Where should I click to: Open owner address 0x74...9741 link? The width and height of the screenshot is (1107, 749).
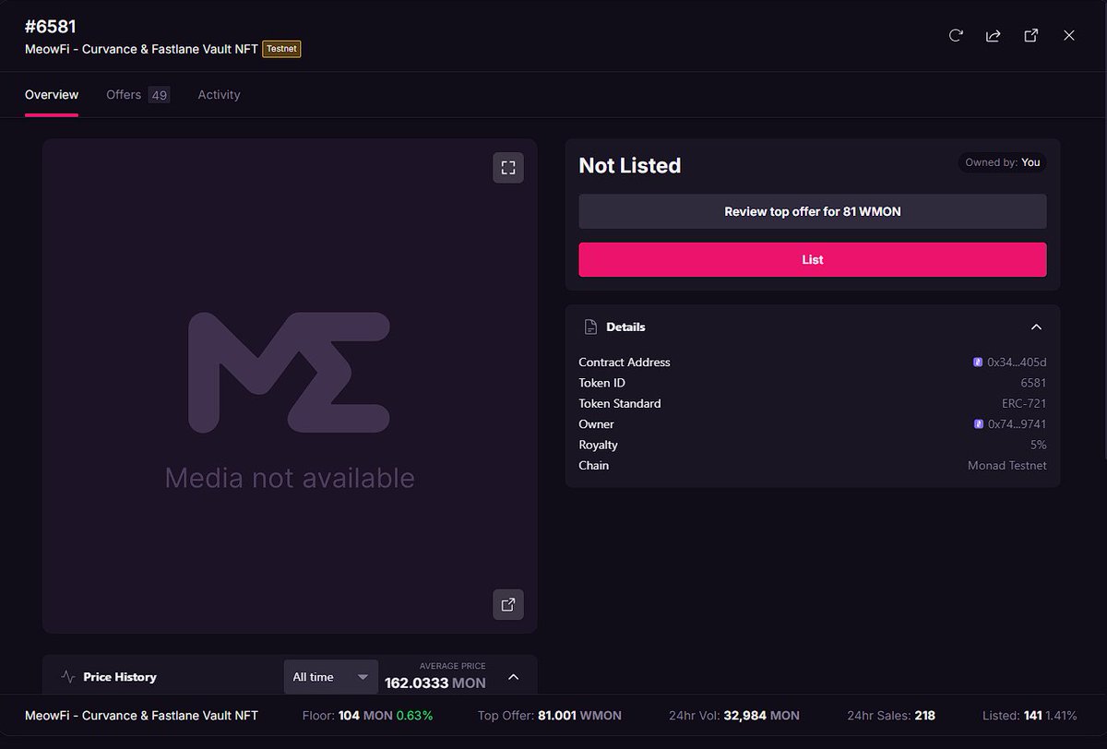click(x=1018, y=424)
